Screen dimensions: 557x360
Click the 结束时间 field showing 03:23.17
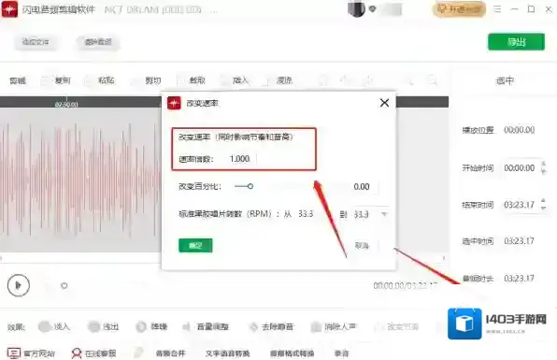[x=520, y=205]
